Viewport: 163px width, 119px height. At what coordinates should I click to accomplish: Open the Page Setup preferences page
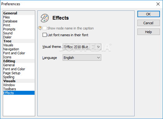click(19, 73)
